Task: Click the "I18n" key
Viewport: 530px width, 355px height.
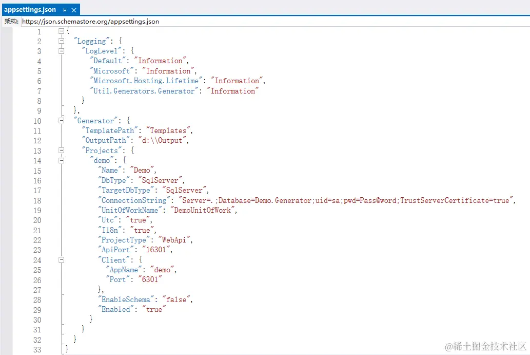Action: click(109, 230)
